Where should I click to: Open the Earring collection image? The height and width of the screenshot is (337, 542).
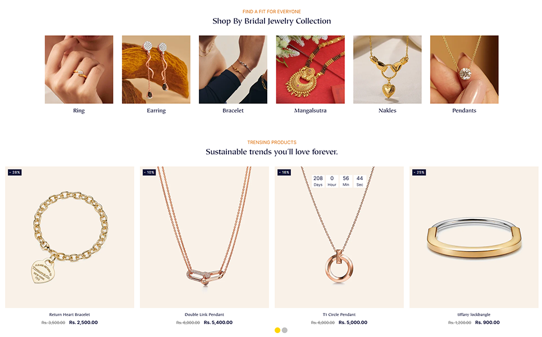point(156,70)
